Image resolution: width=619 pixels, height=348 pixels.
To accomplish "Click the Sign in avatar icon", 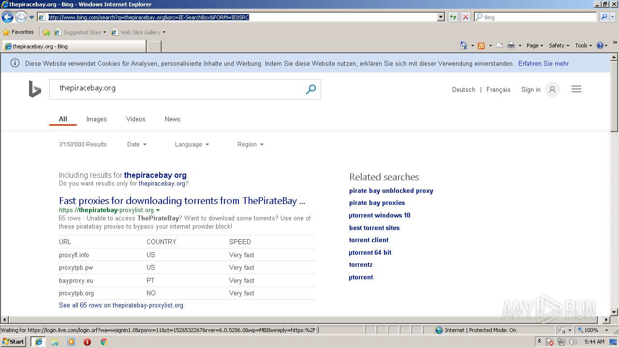I will [552, 89].
